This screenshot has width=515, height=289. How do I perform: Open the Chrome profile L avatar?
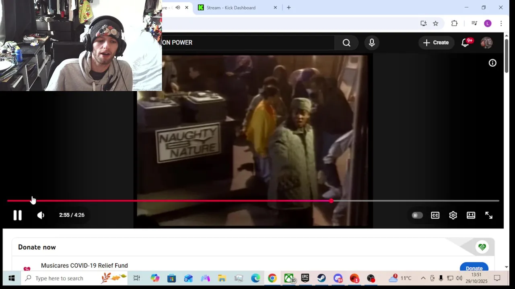tap(488, 23)
